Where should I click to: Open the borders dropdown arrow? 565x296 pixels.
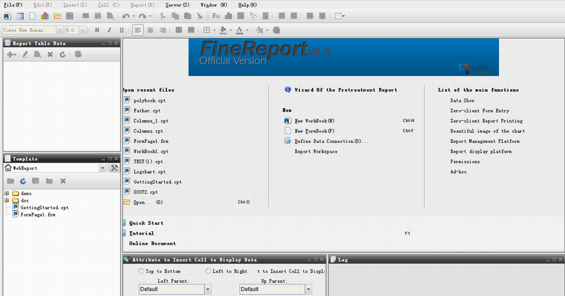[214, 30]
